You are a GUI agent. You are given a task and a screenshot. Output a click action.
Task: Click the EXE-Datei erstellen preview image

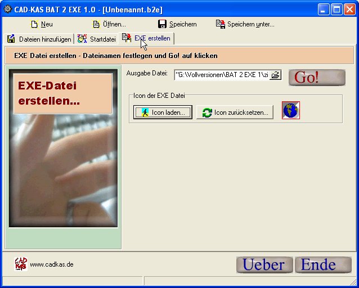point(63,147)
